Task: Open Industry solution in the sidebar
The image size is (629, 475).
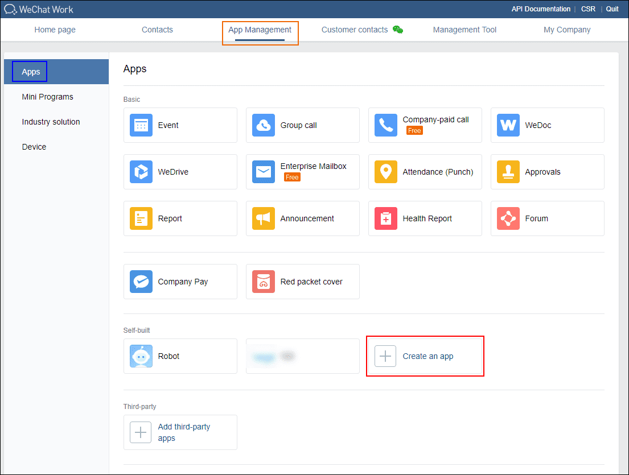Action: (x=51, y=122)
